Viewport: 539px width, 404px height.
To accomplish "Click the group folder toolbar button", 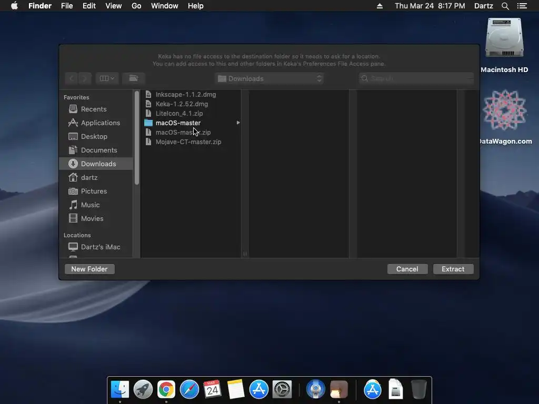I will pos(133,78).
